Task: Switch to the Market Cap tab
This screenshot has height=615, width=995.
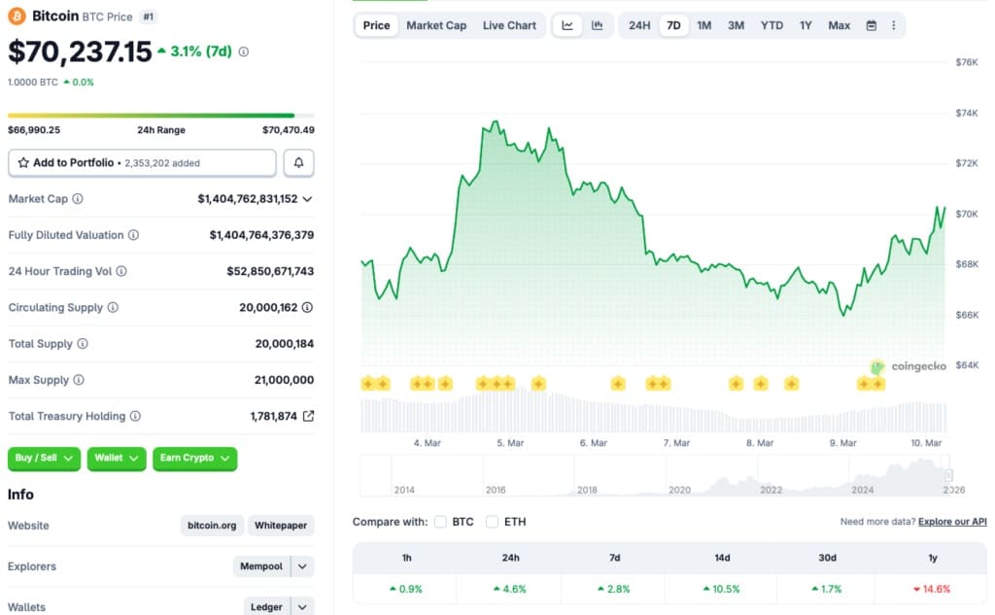Action: [x=436, y=25]
